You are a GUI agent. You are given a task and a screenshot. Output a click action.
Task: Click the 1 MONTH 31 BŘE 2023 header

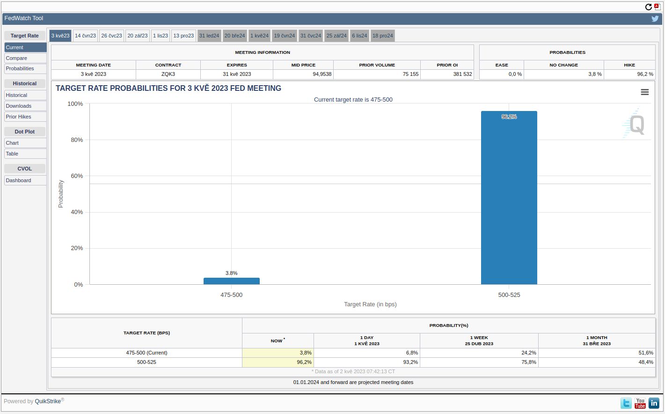[x=597, y=340]
